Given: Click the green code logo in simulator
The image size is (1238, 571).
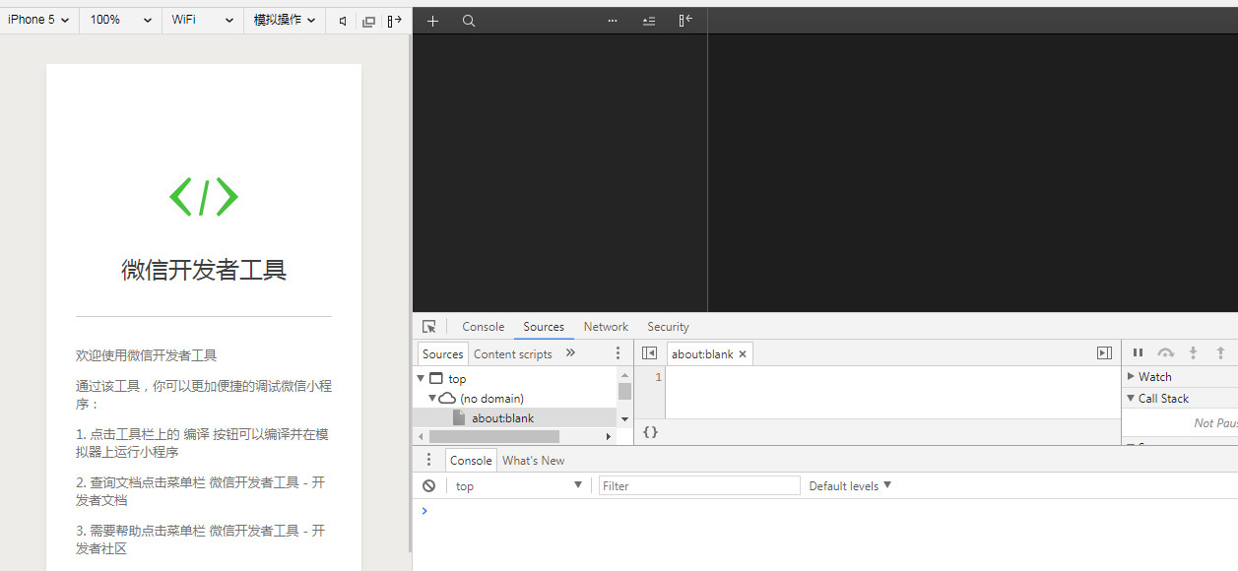Looking at the screenshot, I should [204, 197].
